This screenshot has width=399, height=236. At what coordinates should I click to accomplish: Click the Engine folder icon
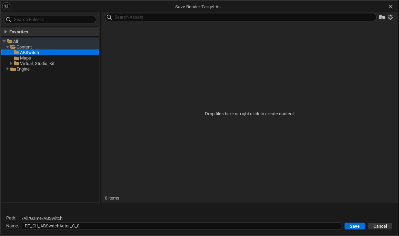click(13, 69)
